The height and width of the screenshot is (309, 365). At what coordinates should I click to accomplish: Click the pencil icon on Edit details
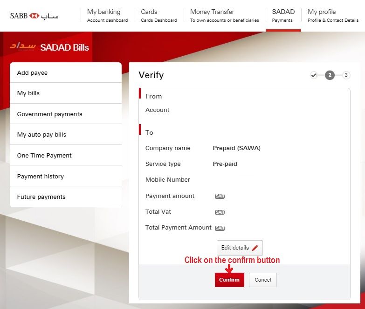[x=255, y=248]
